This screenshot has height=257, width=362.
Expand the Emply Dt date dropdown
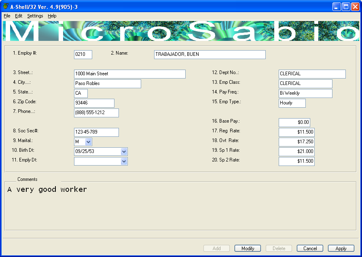[x=124, y=161]
